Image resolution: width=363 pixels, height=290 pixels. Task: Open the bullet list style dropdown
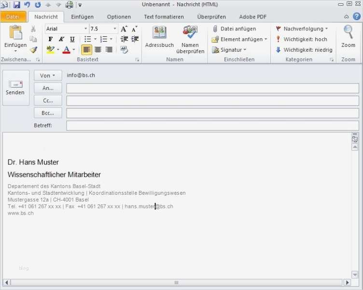coord(95,39)
